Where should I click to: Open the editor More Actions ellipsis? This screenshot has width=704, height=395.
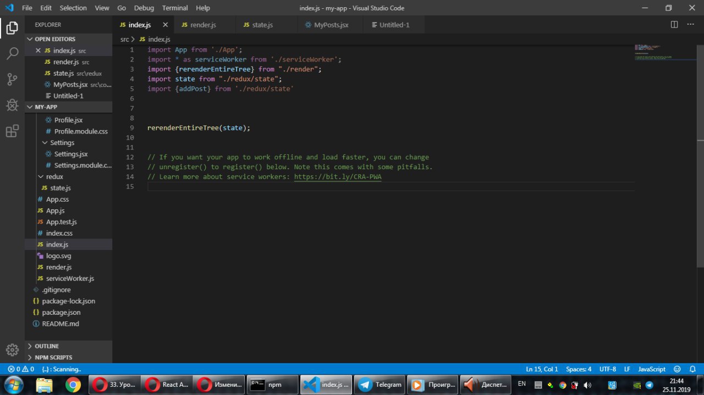coord(691,25)
